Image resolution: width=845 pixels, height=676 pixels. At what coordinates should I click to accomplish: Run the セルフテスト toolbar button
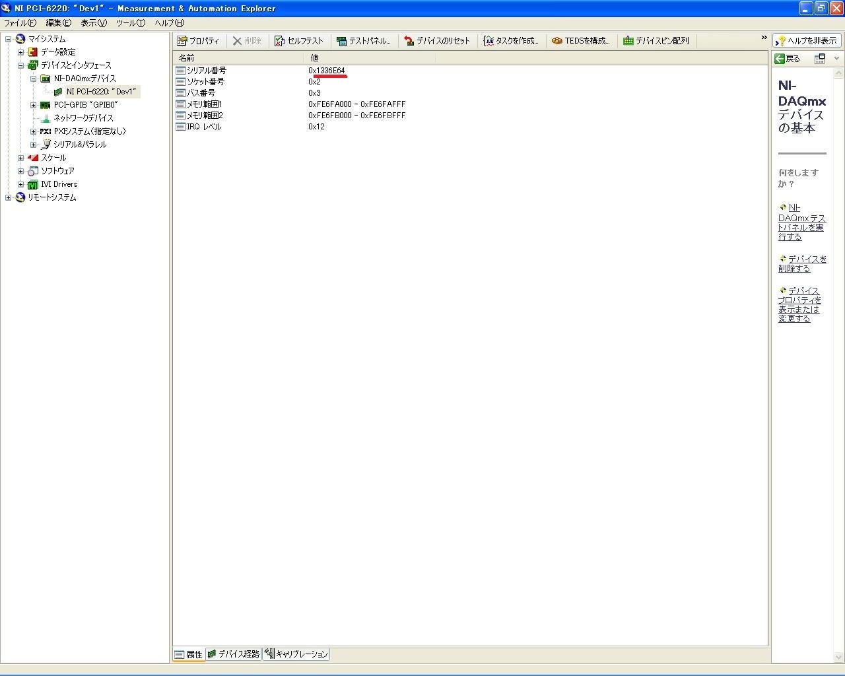coord(299,41)
